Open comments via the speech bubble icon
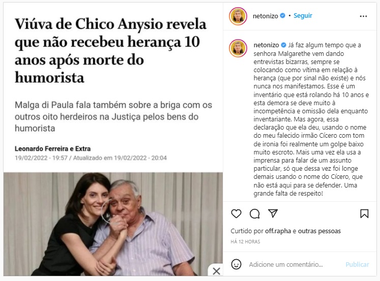380x281 pixels. [254, 214]
